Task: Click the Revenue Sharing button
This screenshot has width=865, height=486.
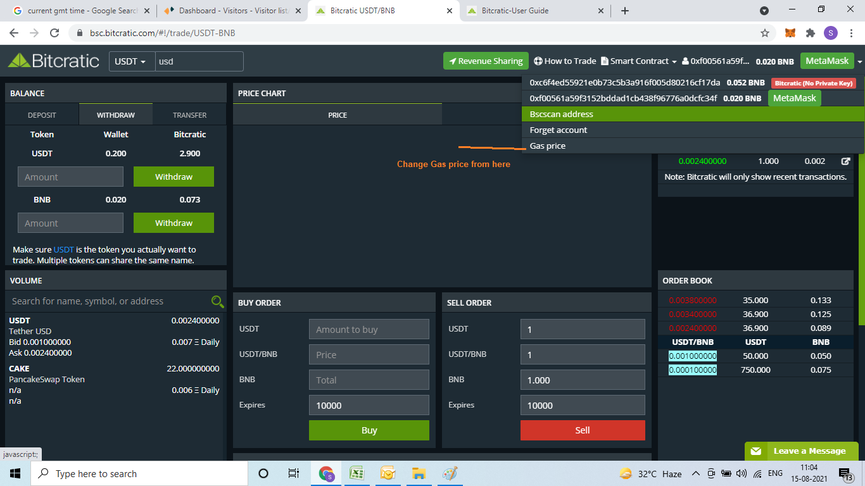Action: pos(486,61)
